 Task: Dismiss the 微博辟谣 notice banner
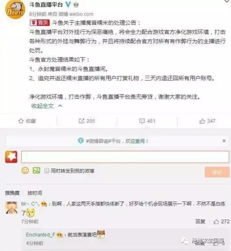point(224,141)
